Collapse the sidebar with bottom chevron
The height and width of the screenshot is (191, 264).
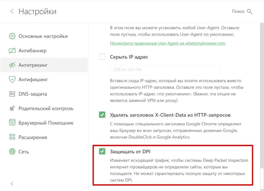pyautogui.click(x=12, y=184)
